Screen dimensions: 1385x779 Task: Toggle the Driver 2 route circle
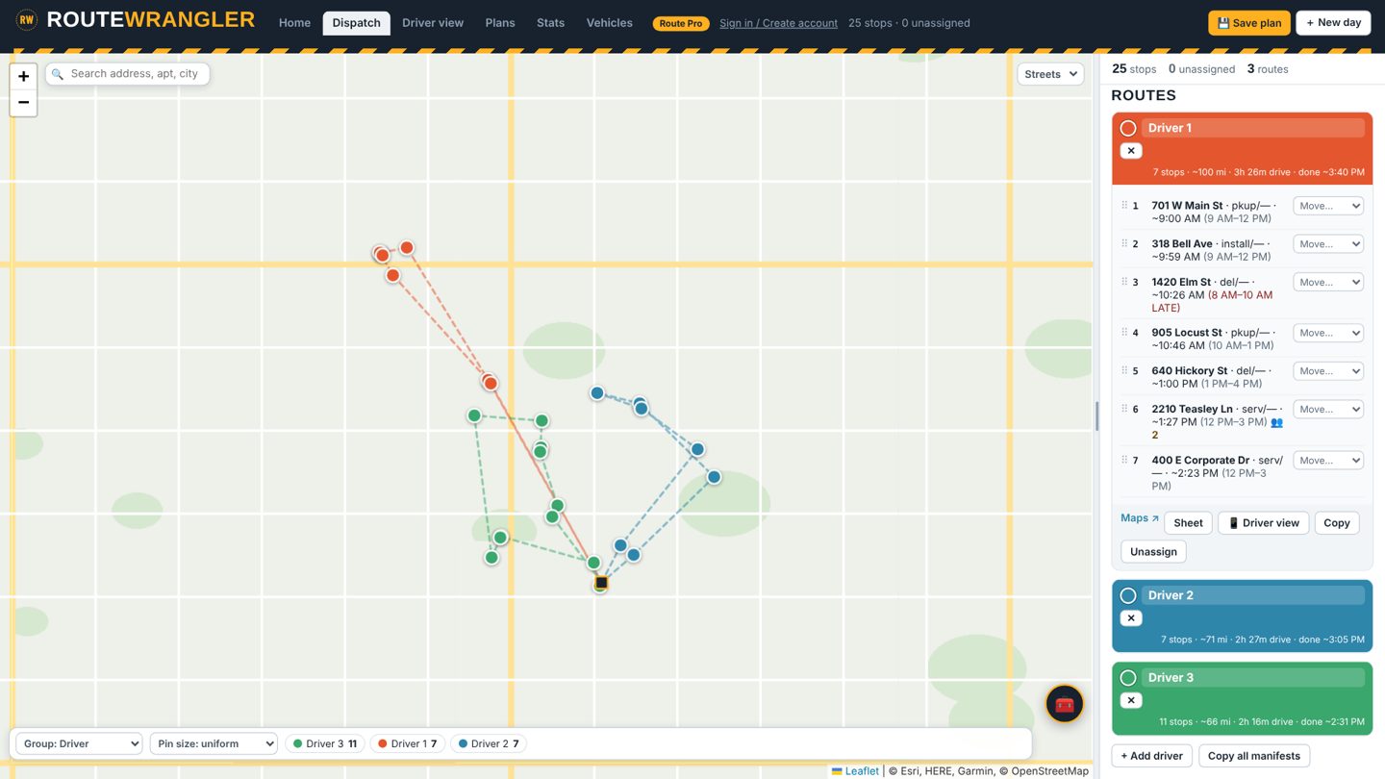coord(1128,595)
